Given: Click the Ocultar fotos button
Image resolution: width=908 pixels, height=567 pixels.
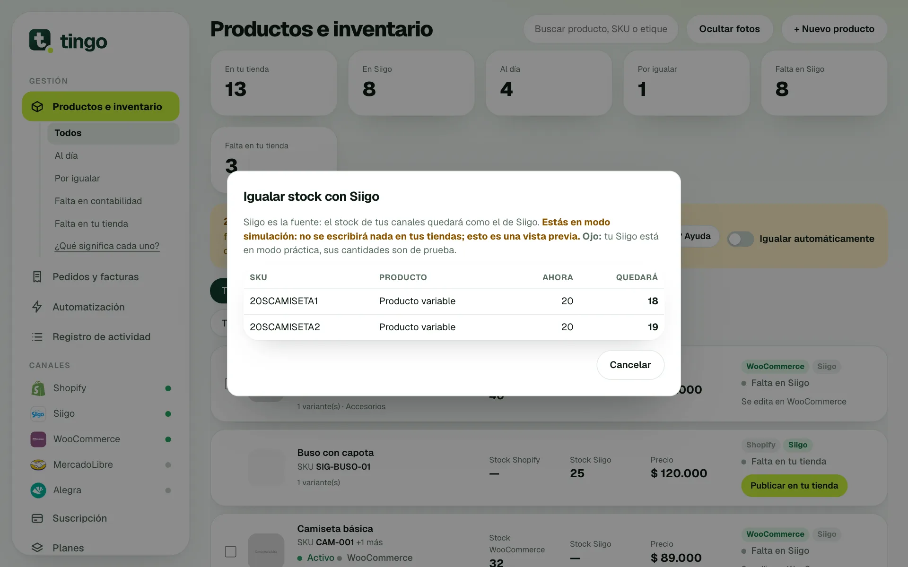Looking at the screenshot, I should point(729,29).
